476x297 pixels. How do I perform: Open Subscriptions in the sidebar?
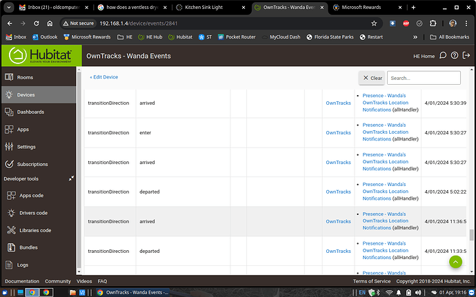[38, 164]
